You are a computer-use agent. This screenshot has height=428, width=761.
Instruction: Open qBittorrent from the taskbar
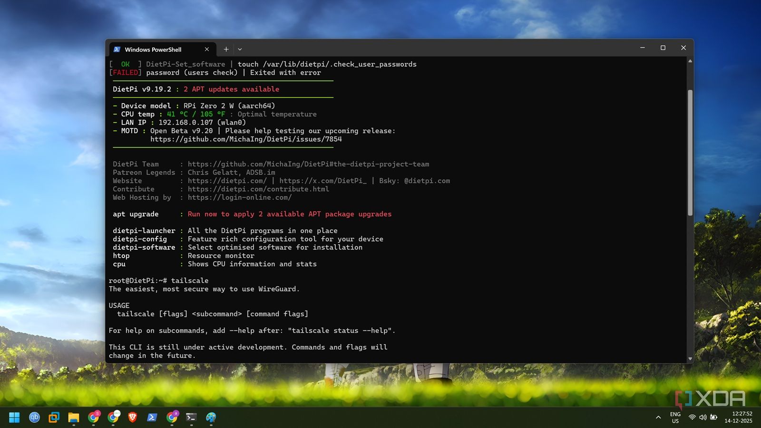[34, 418]
